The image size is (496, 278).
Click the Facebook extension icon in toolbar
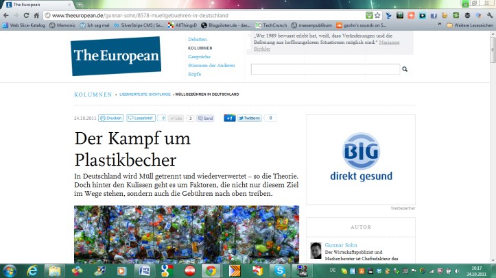point(434,15)
